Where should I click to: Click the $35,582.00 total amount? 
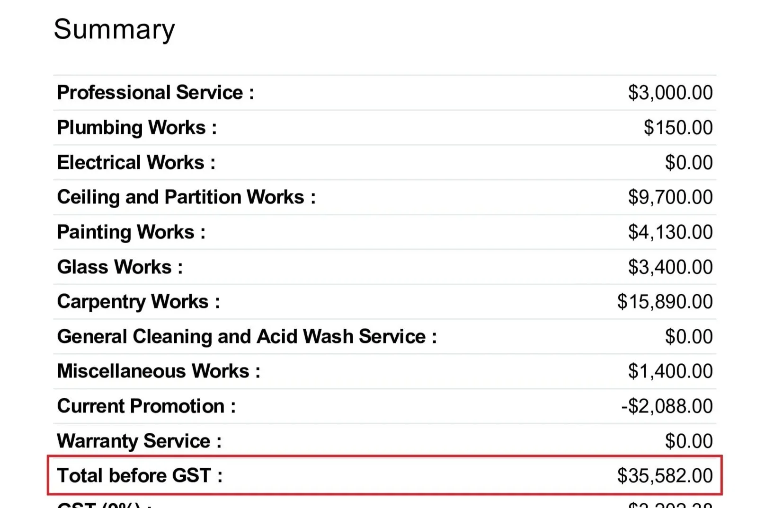[665, 476]
